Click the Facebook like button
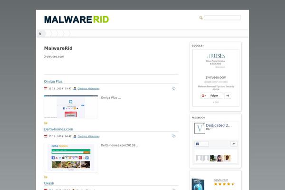285x190 pixels. [201, 144]
